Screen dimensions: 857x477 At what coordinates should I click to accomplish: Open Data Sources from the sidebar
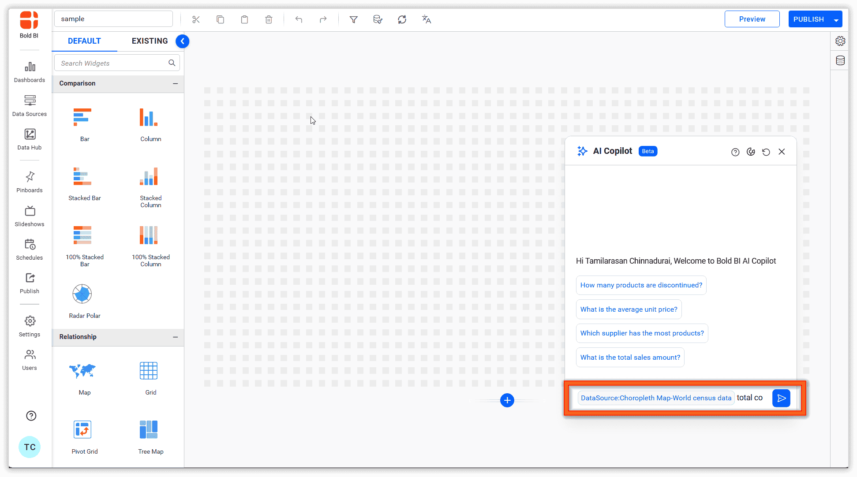pyautogui.click(x=29, y=105)
